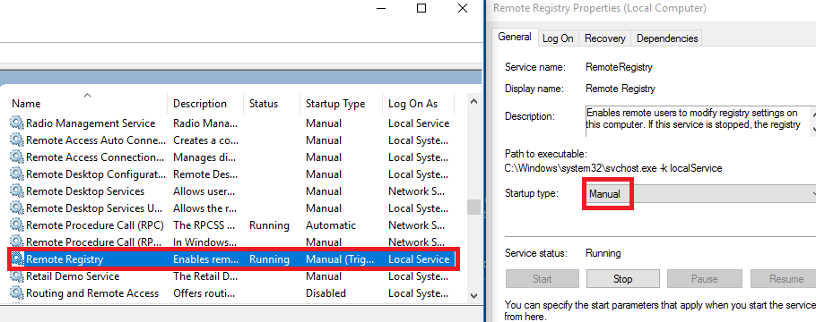This screenshot has width=816, height=322.
Task: Open the Recovery tab
Action: 604,38
